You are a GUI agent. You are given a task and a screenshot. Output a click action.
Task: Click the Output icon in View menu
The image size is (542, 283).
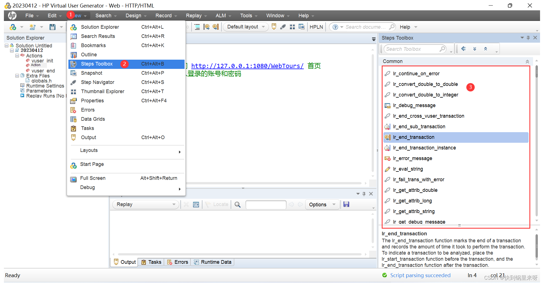(73, 137)
